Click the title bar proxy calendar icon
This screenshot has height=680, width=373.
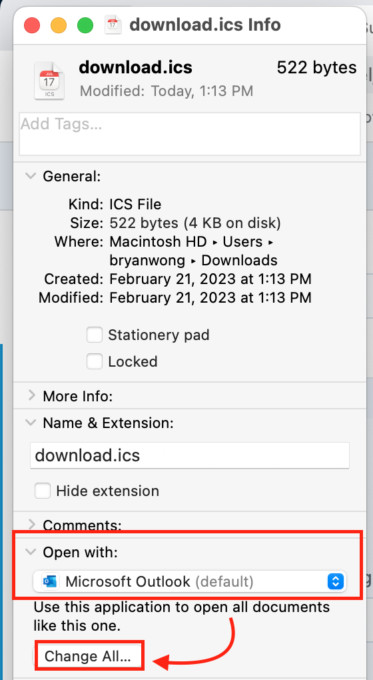113,25
